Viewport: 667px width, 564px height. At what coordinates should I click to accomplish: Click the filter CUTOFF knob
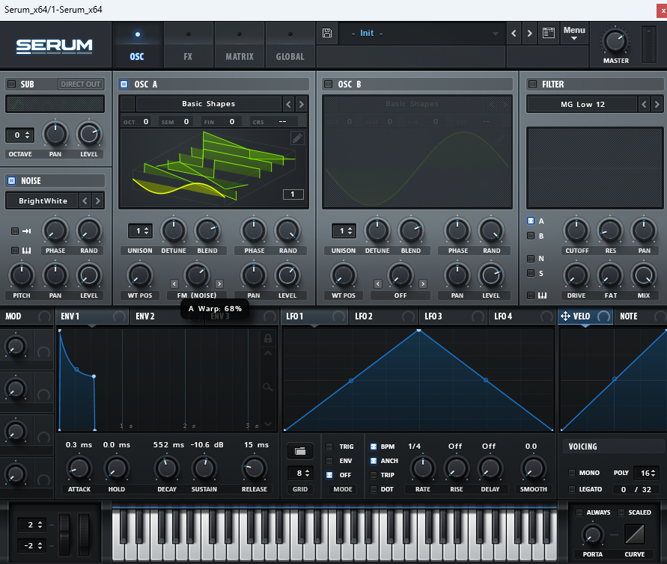[x=576, y=231]
